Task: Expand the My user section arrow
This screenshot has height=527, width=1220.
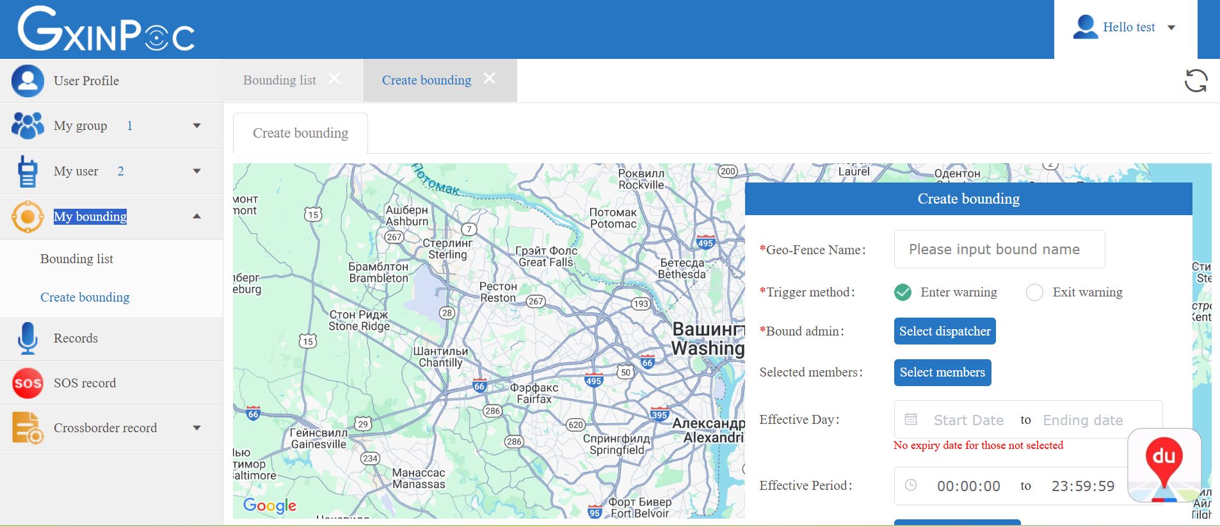Action: point(197,171)
